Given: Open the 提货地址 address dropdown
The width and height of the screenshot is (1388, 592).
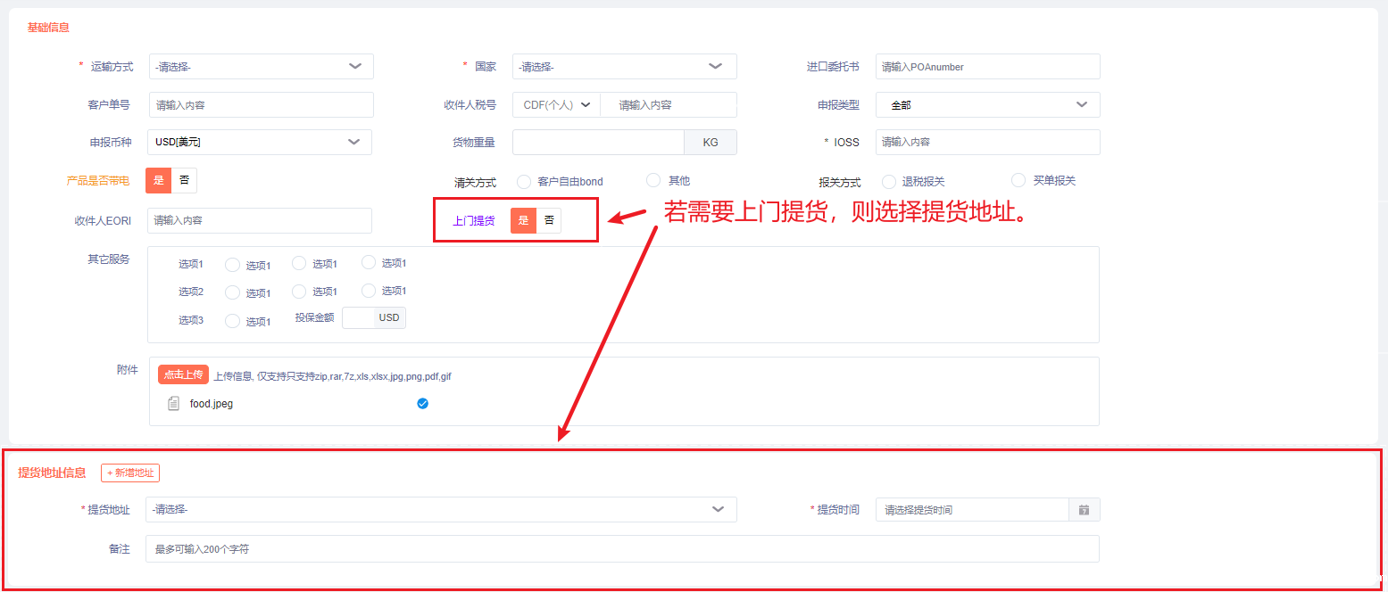Looking at the screenshot, I should [x=441, y=509].
